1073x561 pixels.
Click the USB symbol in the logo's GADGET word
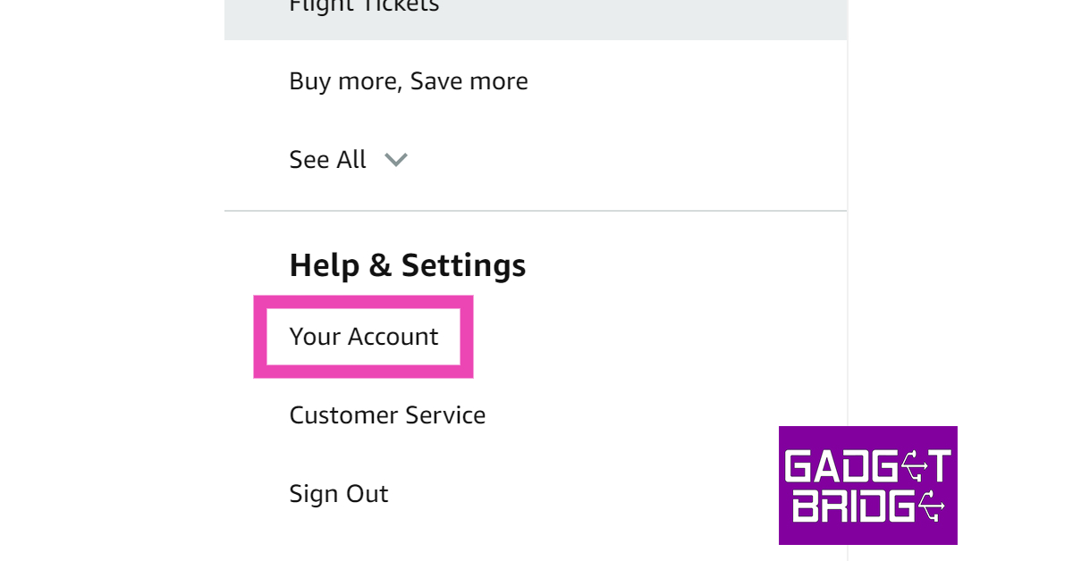[912, 465]
